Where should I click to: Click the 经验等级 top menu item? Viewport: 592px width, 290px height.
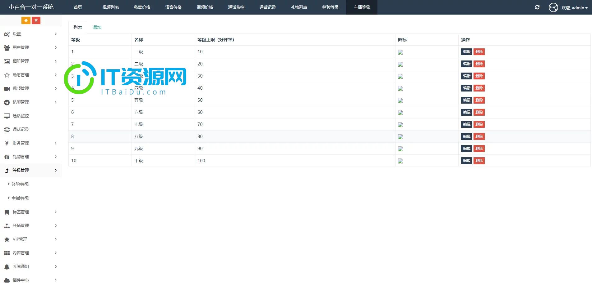pyautogui.click(x=331, y=7)
